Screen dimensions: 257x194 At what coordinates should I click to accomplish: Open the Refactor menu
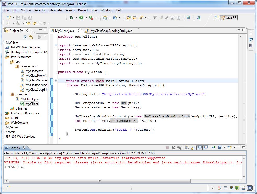pos(40,10)
